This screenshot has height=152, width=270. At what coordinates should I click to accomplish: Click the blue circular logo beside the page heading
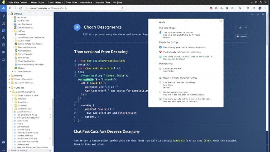(77, 27)
